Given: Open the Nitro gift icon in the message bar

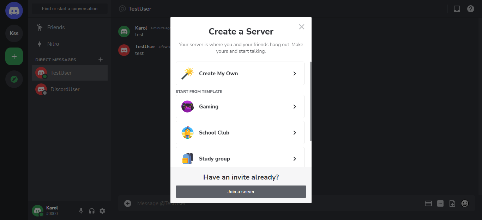Looking at the screenshot, I should click(428, 203).
